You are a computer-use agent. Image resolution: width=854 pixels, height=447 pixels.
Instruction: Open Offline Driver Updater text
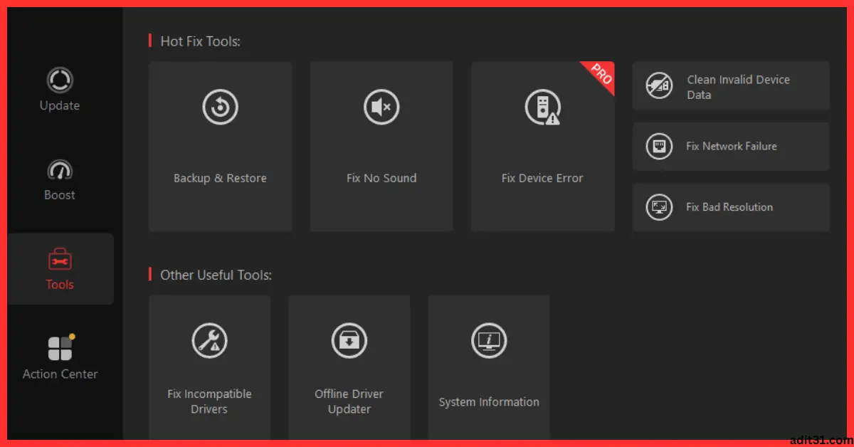click(x=349, y=401)
